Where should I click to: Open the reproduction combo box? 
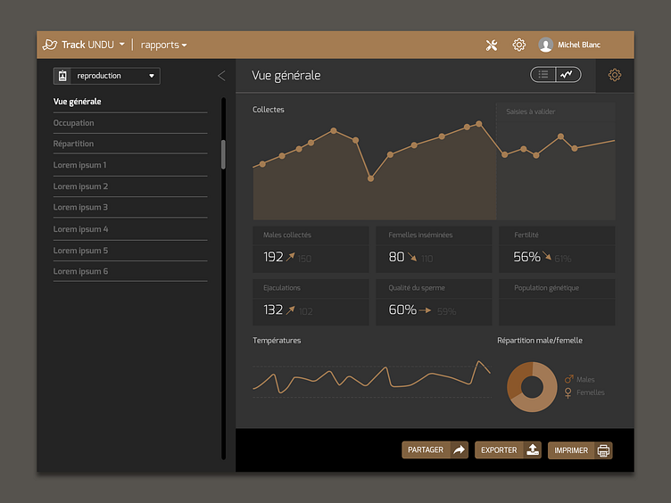[107, 76]
